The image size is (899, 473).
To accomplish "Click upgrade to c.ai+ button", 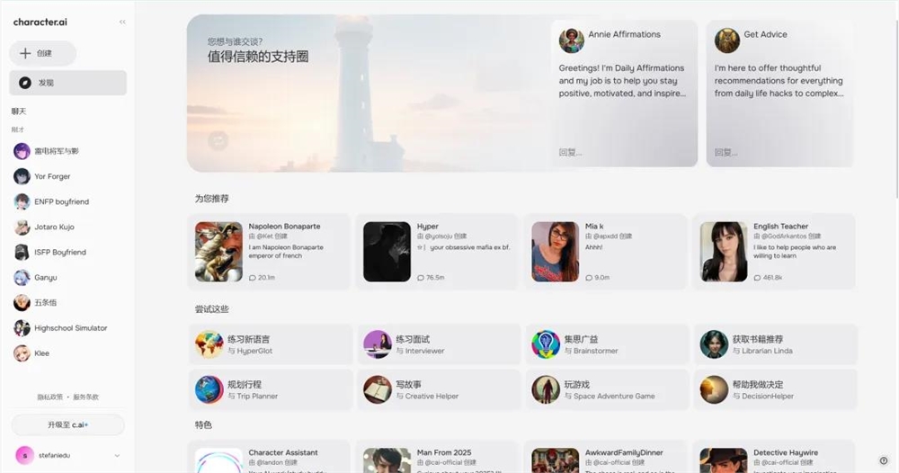I will coord(67,424).
